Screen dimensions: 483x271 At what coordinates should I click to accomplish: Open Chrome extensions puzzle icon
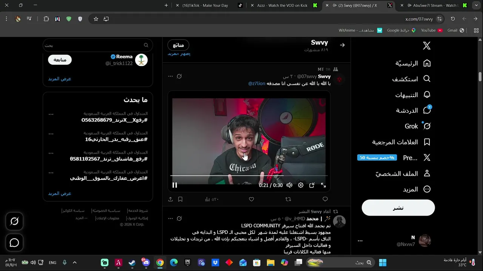[x=46, y=19]
